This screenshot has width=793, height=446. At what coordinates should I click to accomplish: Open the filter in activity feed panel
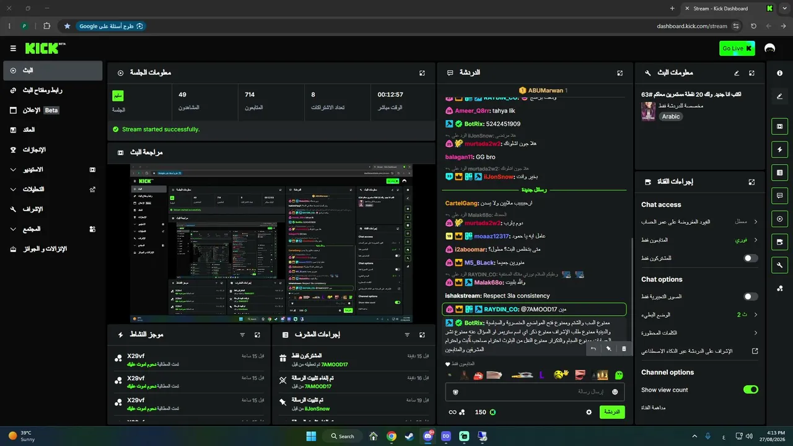coord(242,334)
